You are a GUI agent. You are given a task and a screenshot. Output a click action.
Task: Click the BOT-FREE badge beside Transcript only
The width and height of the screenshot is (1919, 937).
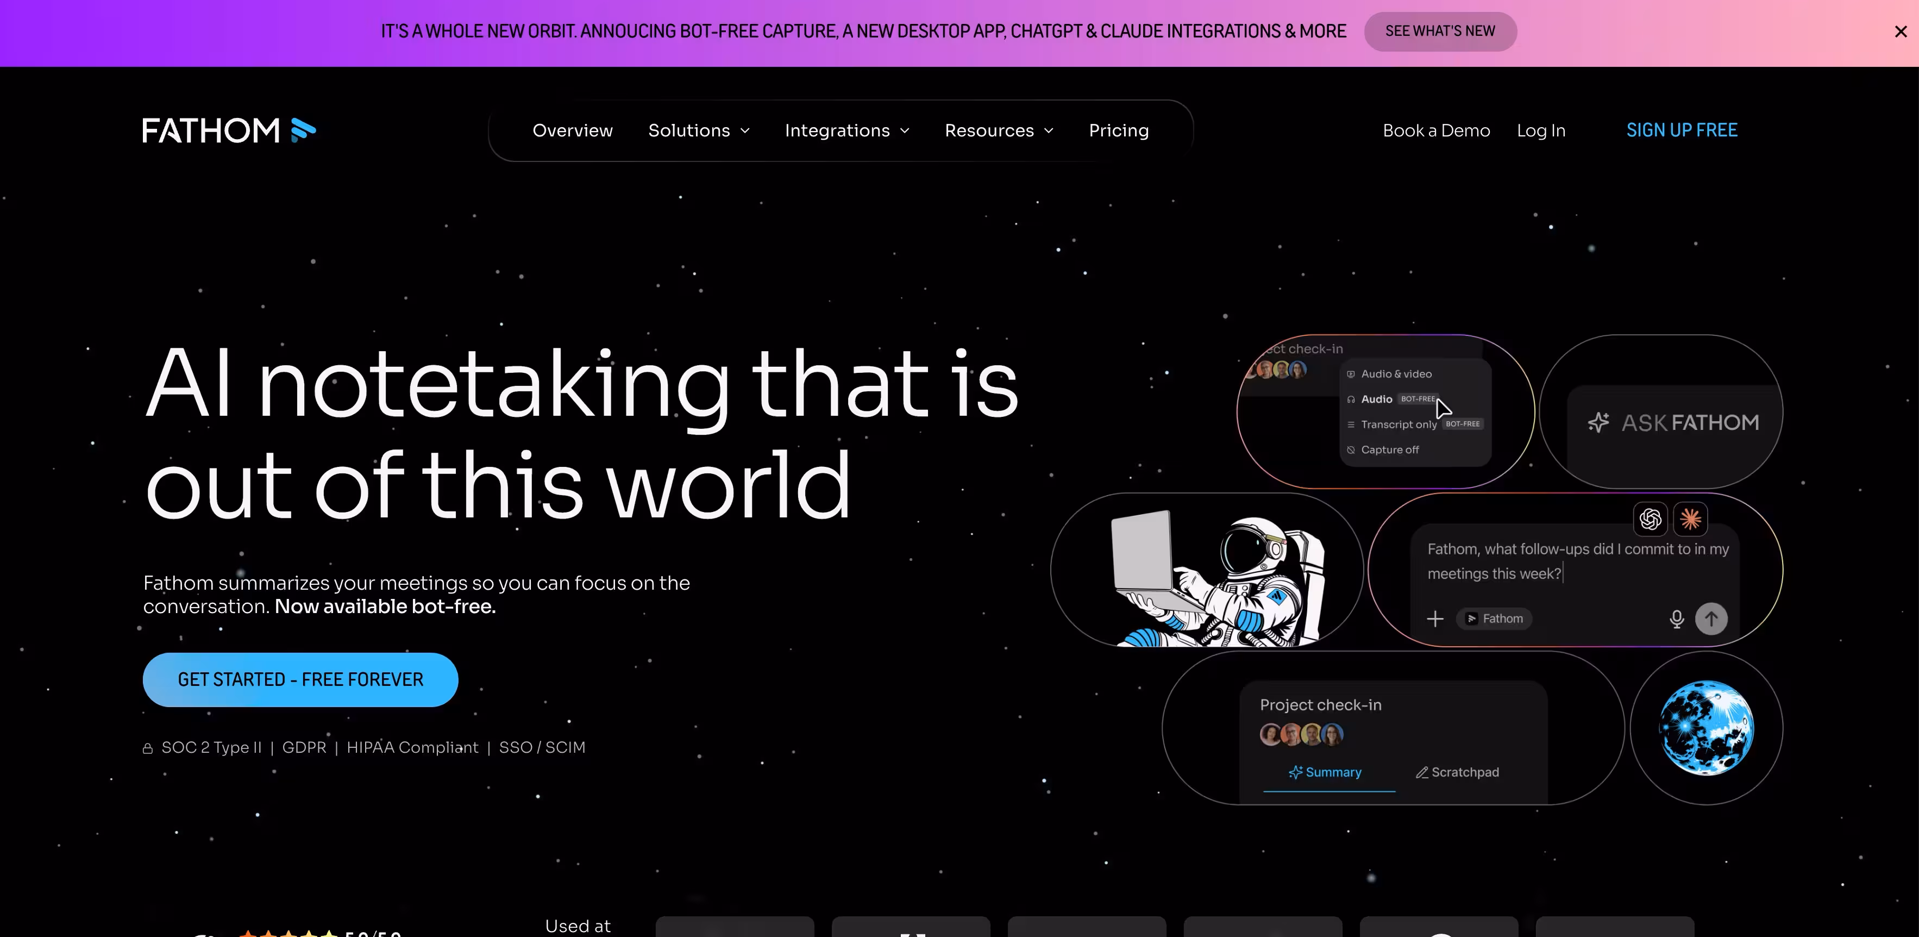(x=1463, y=424)
